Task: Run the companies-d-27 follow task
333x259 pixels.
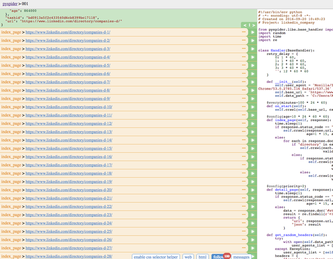Action: coord(253,248)
